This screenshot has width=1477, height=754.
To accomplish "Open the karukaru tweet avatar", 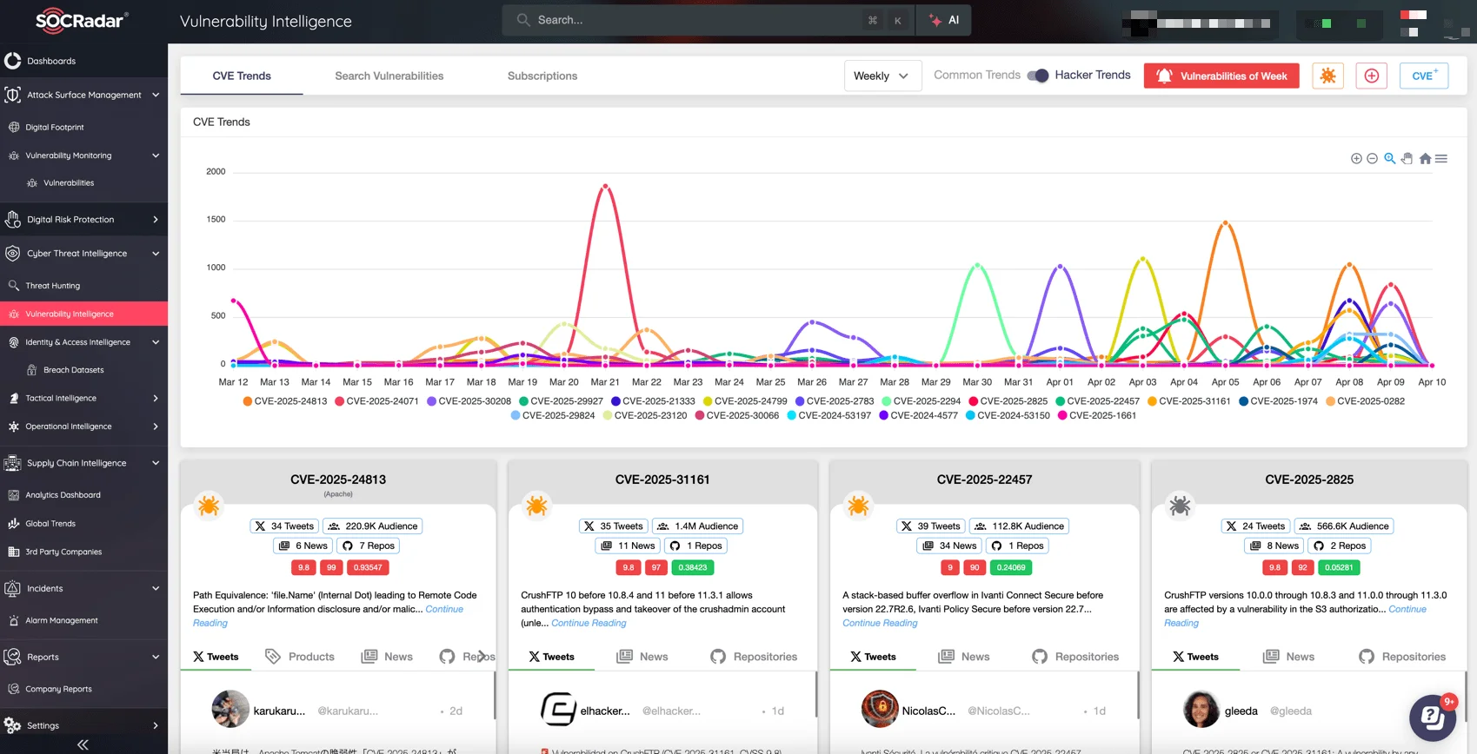I will coord(230,709).
